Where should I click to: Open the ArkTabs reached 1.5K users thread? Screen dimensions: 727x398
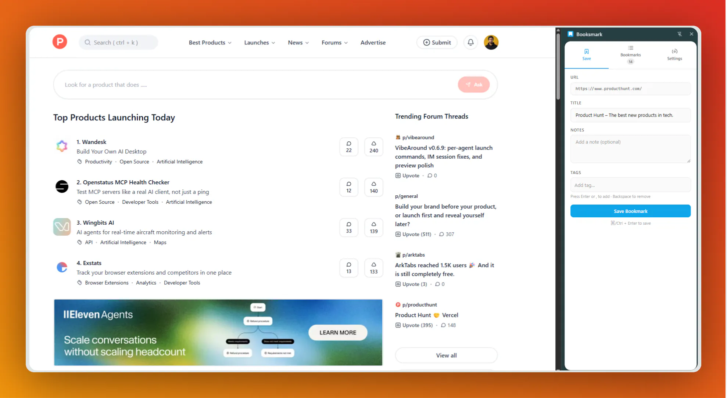pyautogui.click(x=444, y=270)
